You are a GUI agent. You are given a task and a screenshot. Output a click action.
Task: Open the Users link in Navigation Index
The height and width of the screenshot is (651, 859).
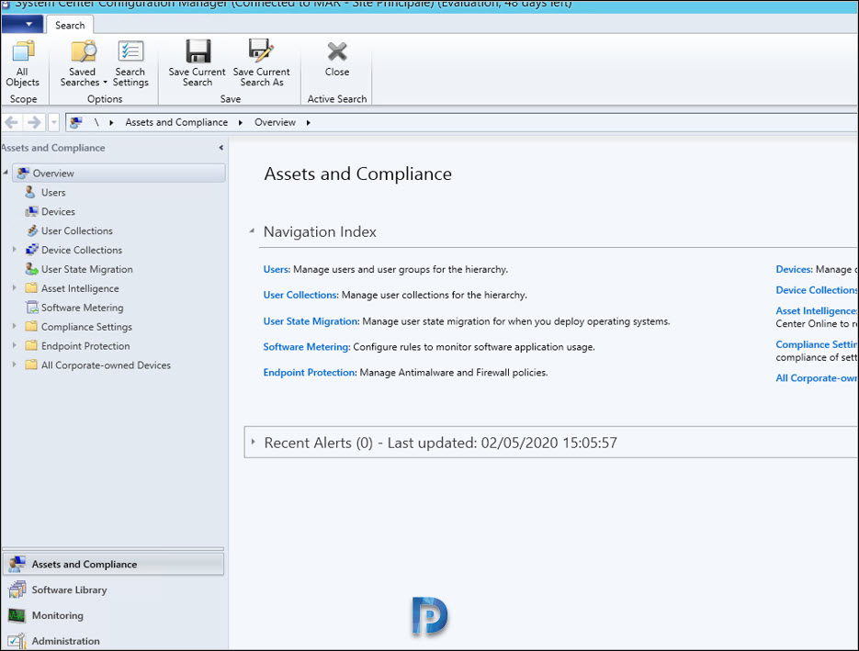point(276,269)
